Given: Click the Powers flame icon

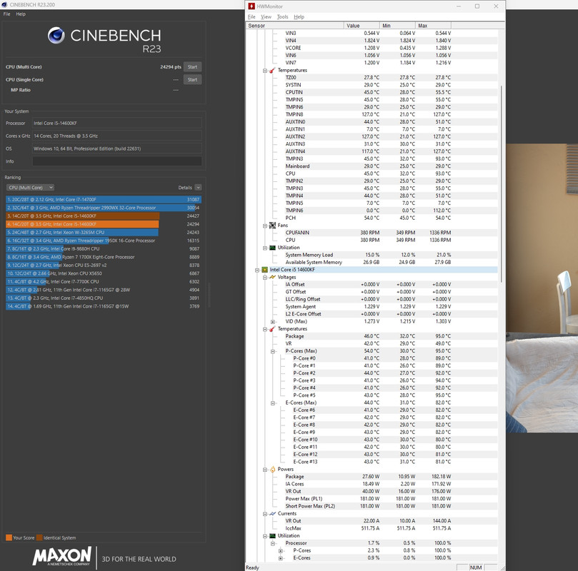Looking at the screenshot, I should [x=272, y=470].
